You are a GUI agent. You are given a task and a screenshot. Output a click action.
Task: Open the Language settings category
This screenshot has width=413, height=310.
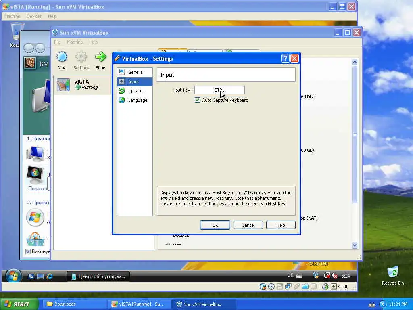click(135, 100)
